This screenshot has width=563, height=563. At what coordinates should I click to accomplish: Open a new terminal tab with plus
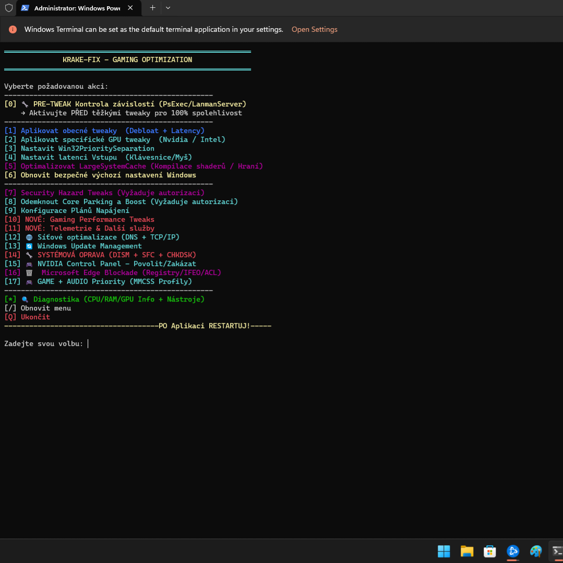[x=152, y=8]
